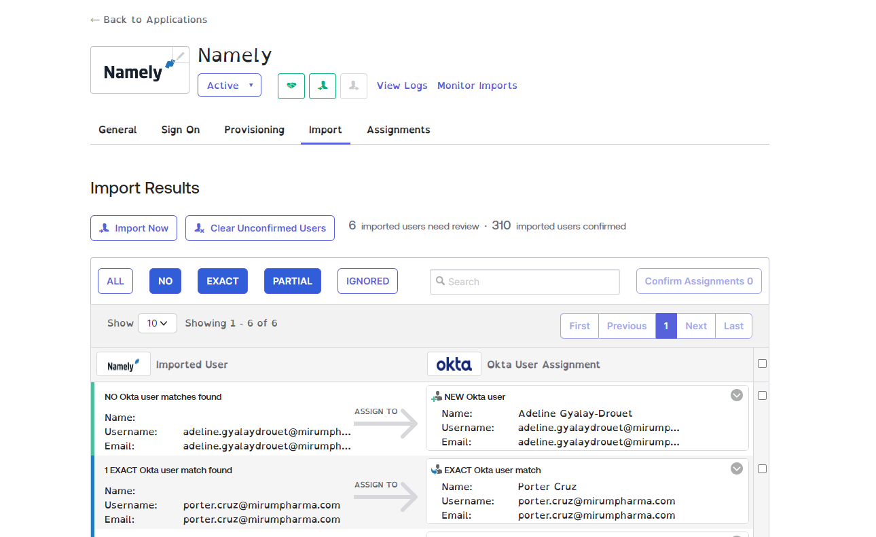Toggle the NO match filter

166,281
